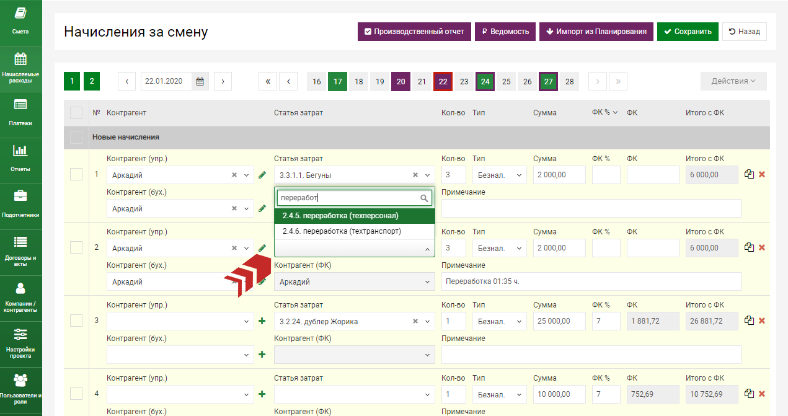The height and width of the screenshot is (416, 788).
Task: Focus the search field containing переработ
Action: coord(355,198)
